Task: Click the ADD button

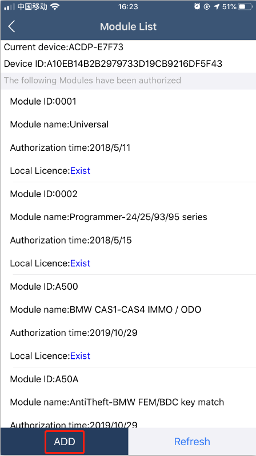Action: [65, 442]
